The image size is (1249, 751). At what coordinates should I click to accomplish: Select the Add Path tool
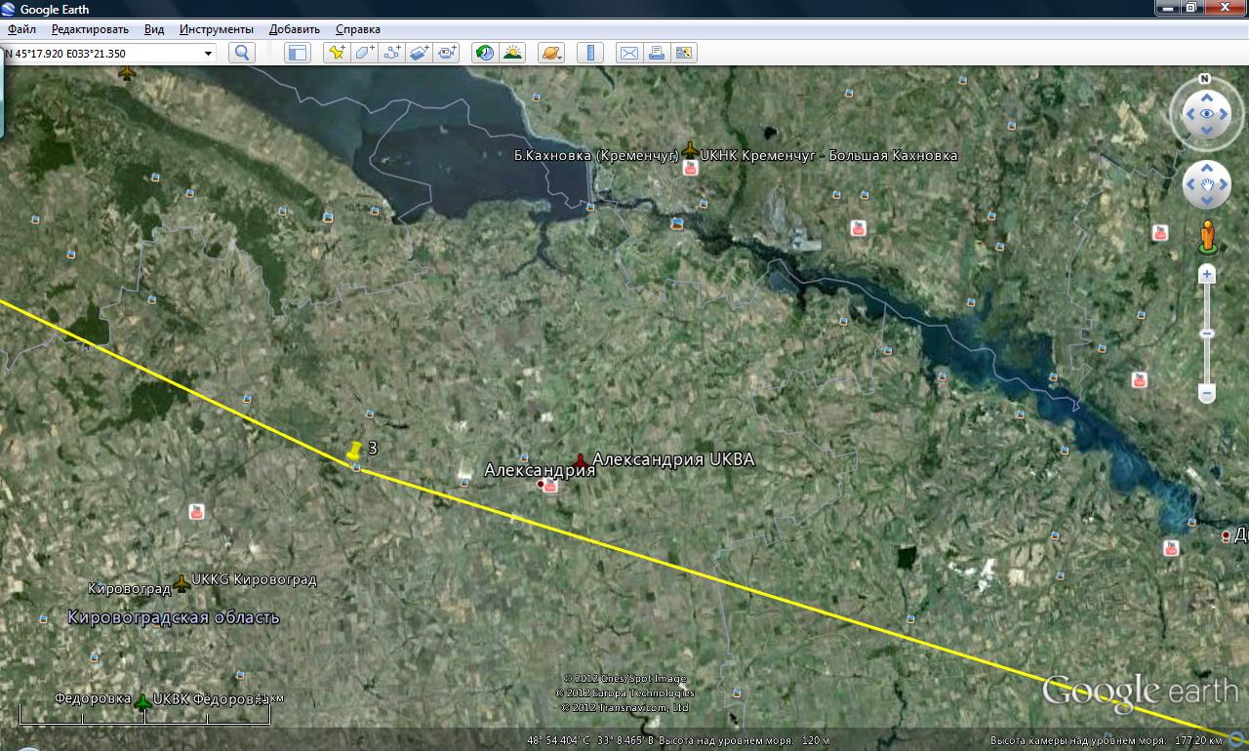click(391, 53)
